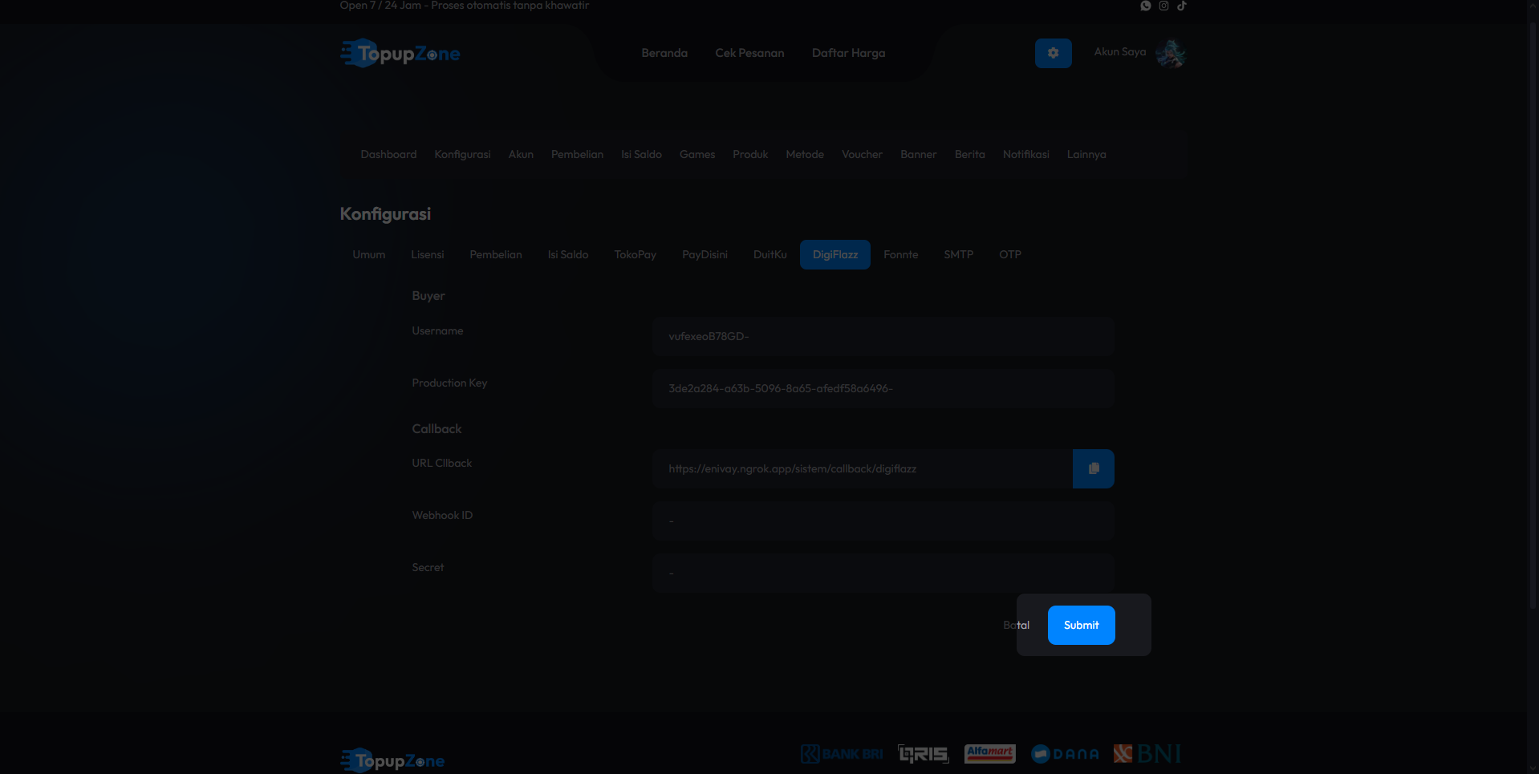This screenshot has height=774, width=1539.
Task: Copy the callback URL with copy icon
Action: (1093, 468)
